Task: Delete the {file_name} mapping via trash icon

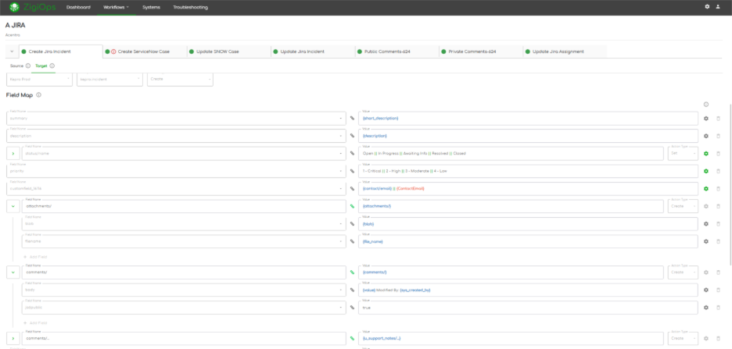Action: pyautogui.click(x=719, y=241)
